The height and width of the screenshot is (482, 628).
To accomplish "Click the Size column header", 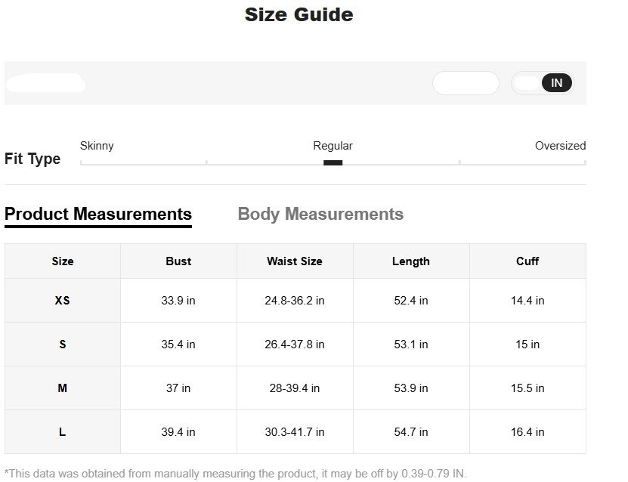I will [63, 261].
